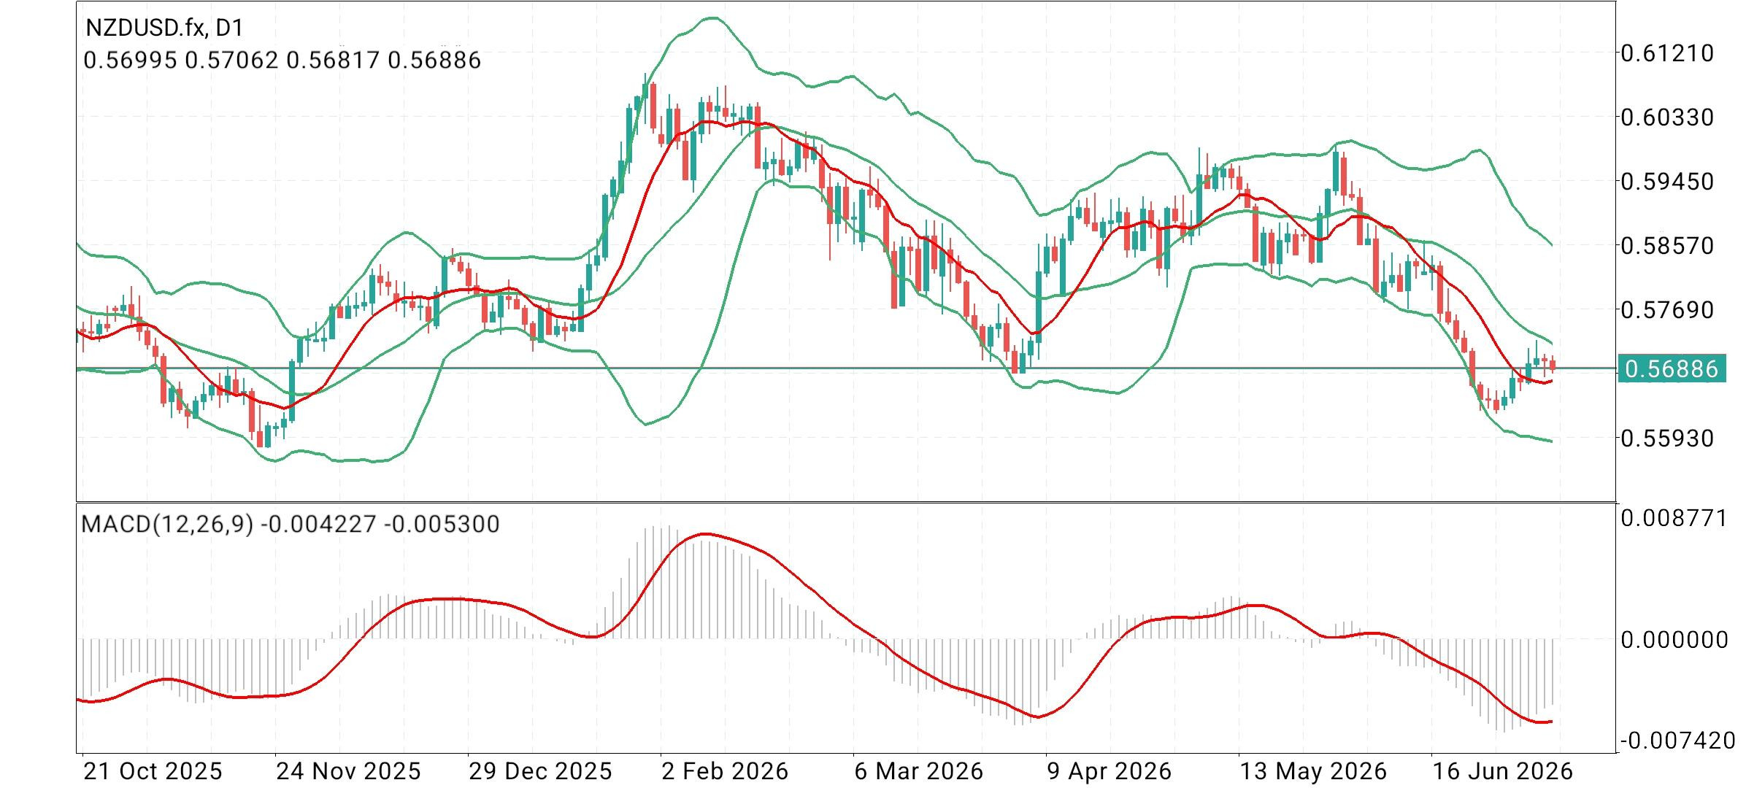Select the 13 May 2026 date marker
The height and width of the screenshot is (788, 1746).
[x=1312, y=770]
